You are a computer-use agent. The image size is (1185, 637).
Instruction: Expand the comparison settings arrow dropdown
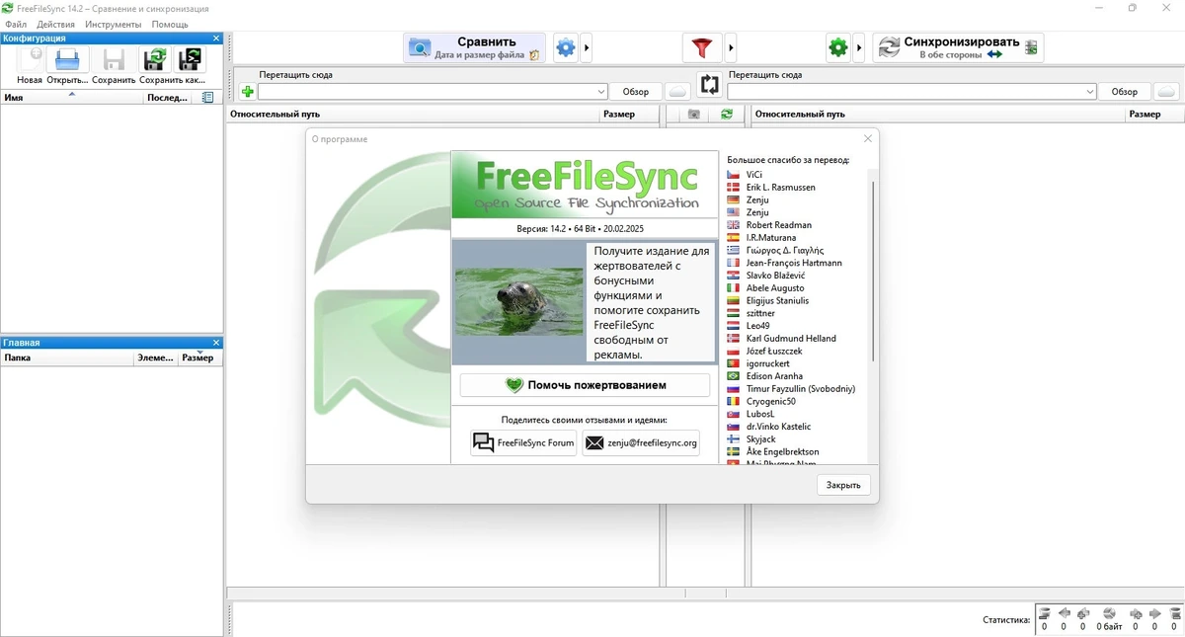click(587, 47)
